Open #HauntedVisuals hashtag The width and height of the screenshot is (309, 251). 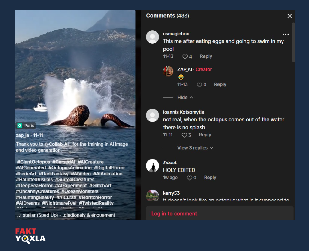[x=34, y=180]
